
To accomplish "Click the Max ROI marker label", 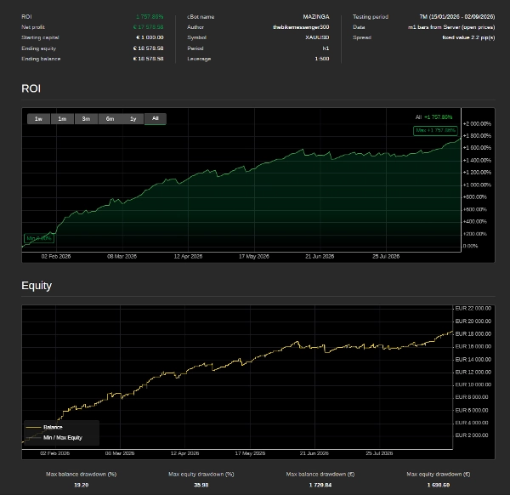I will [435, 130].
